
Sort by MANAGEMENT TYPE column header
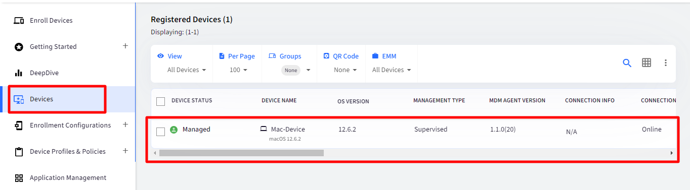[x=439, y=100]
